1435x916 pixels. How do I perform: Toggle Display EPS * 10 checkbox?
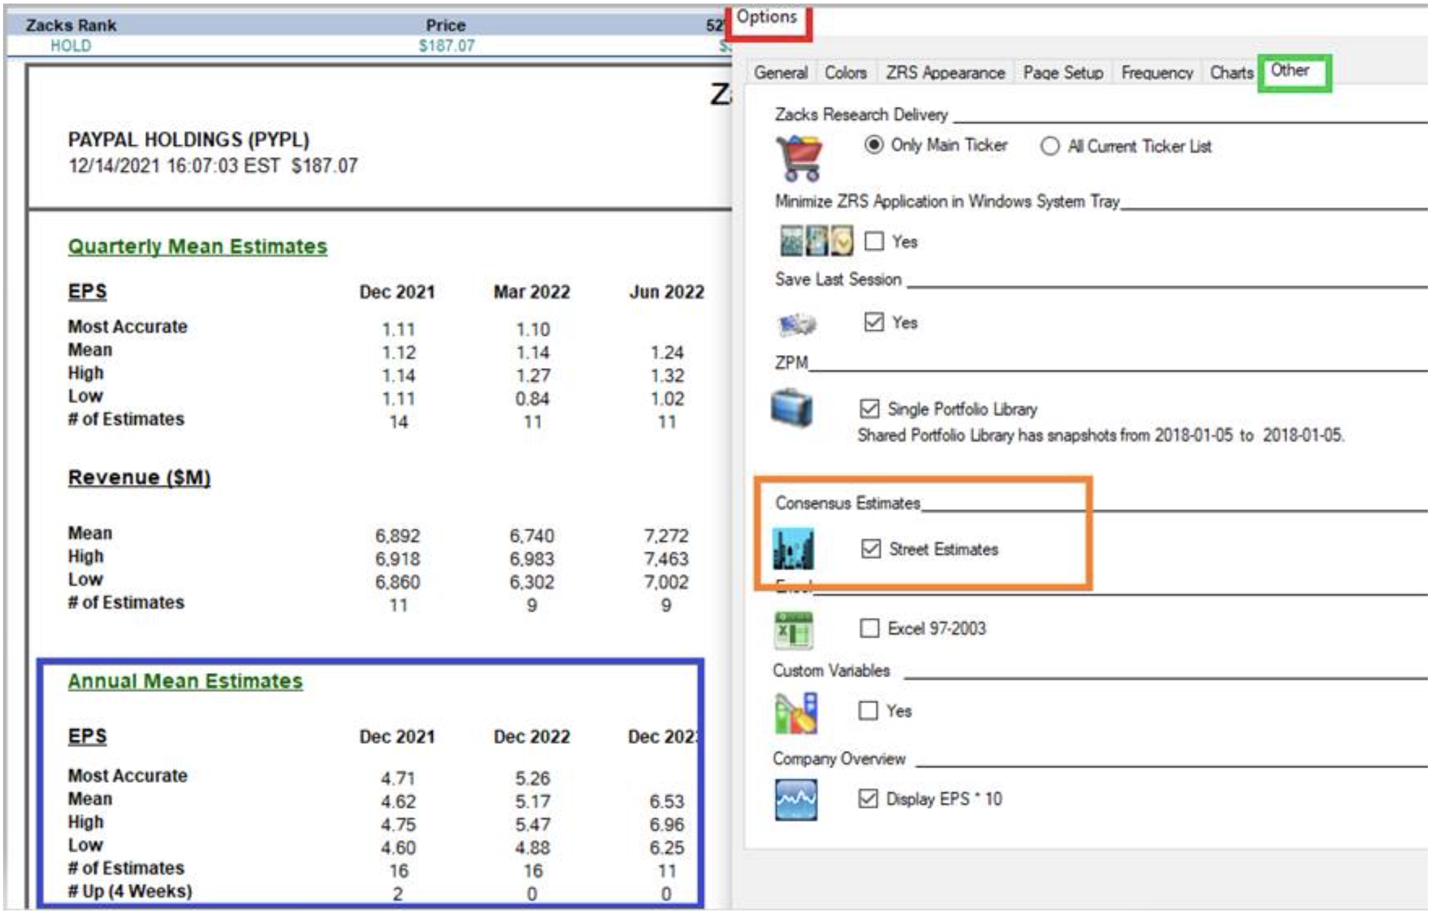(x=868, y=799)
